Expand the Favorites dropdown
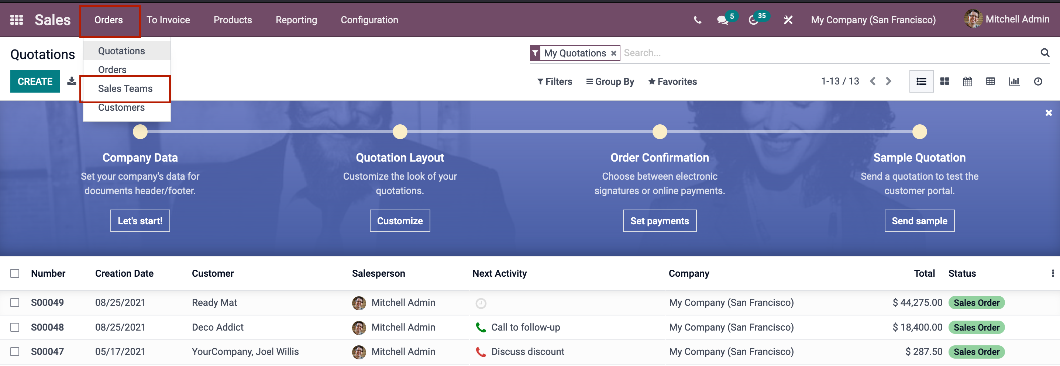 pos(672,82)
